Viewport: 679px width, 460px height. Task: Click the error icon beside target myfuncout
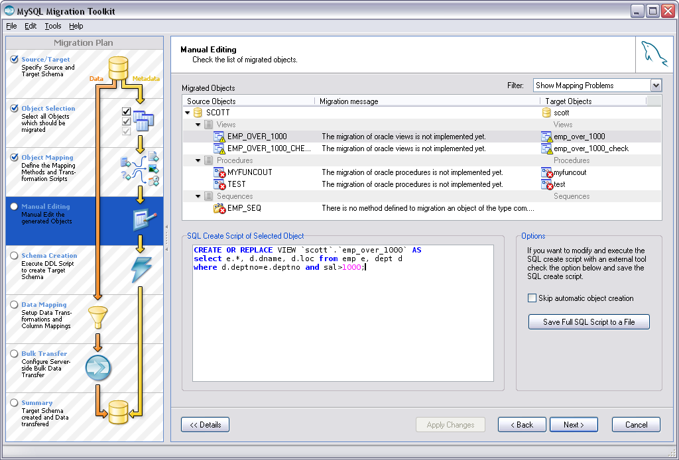pyautogui.click(x=546, y=172)
